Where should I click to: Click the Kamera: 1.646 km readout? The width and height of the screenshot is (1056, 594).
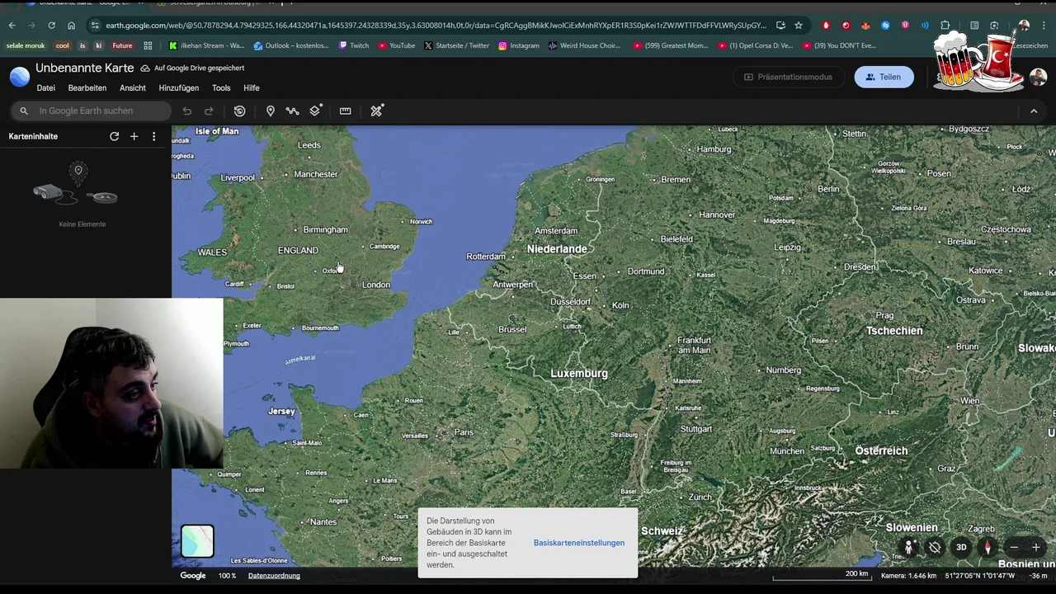[x=908, y=576]
